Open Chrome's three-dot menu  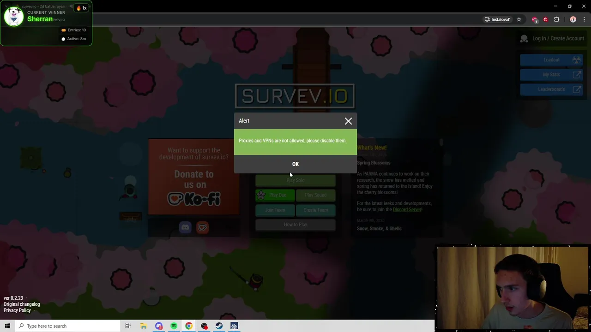click(x=584, y=19)
